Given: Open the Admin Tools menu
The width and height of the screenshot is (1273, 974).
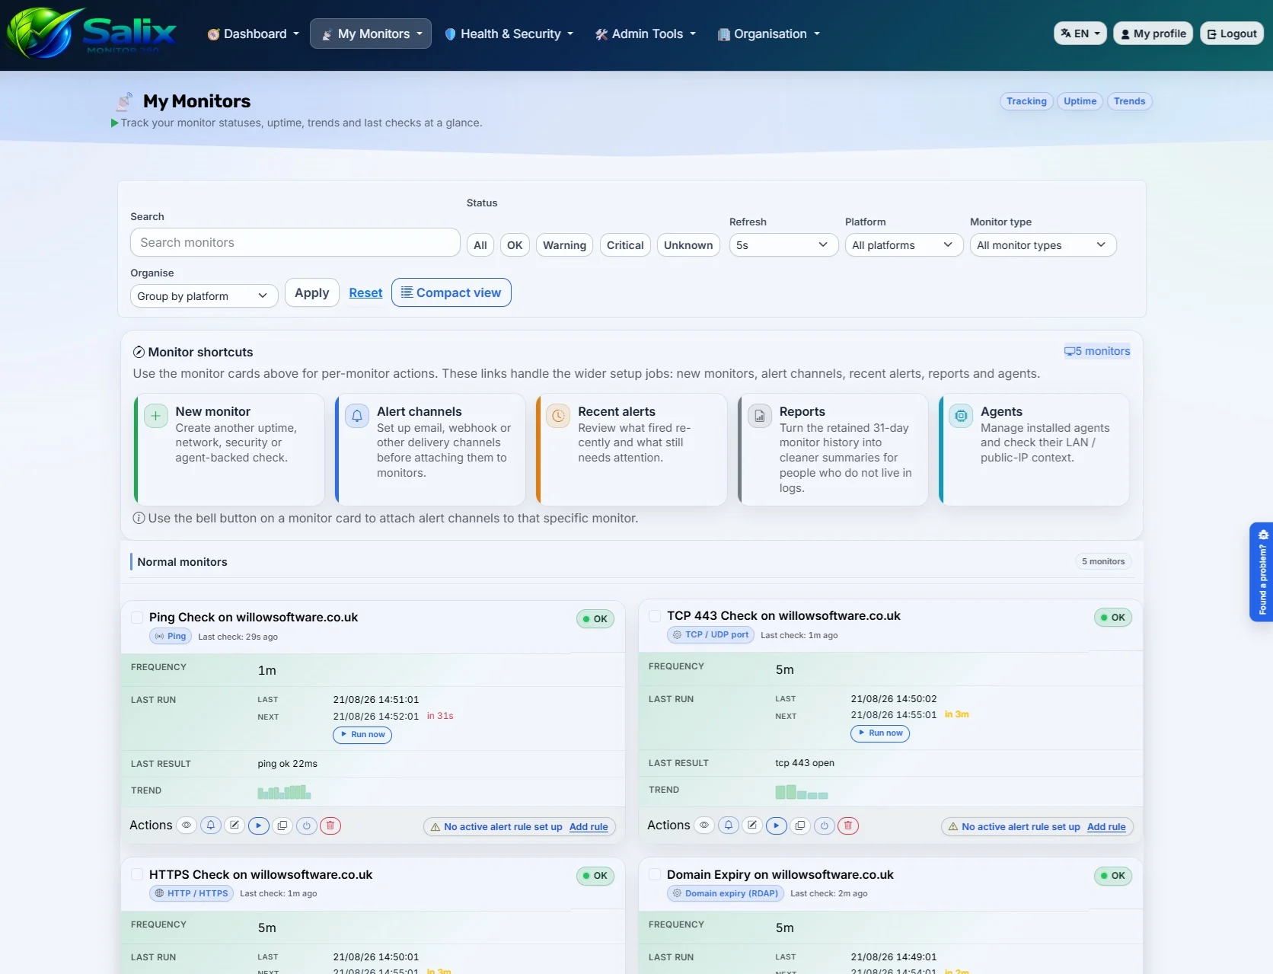Looking at the screenshot, I should pos(646,34).
